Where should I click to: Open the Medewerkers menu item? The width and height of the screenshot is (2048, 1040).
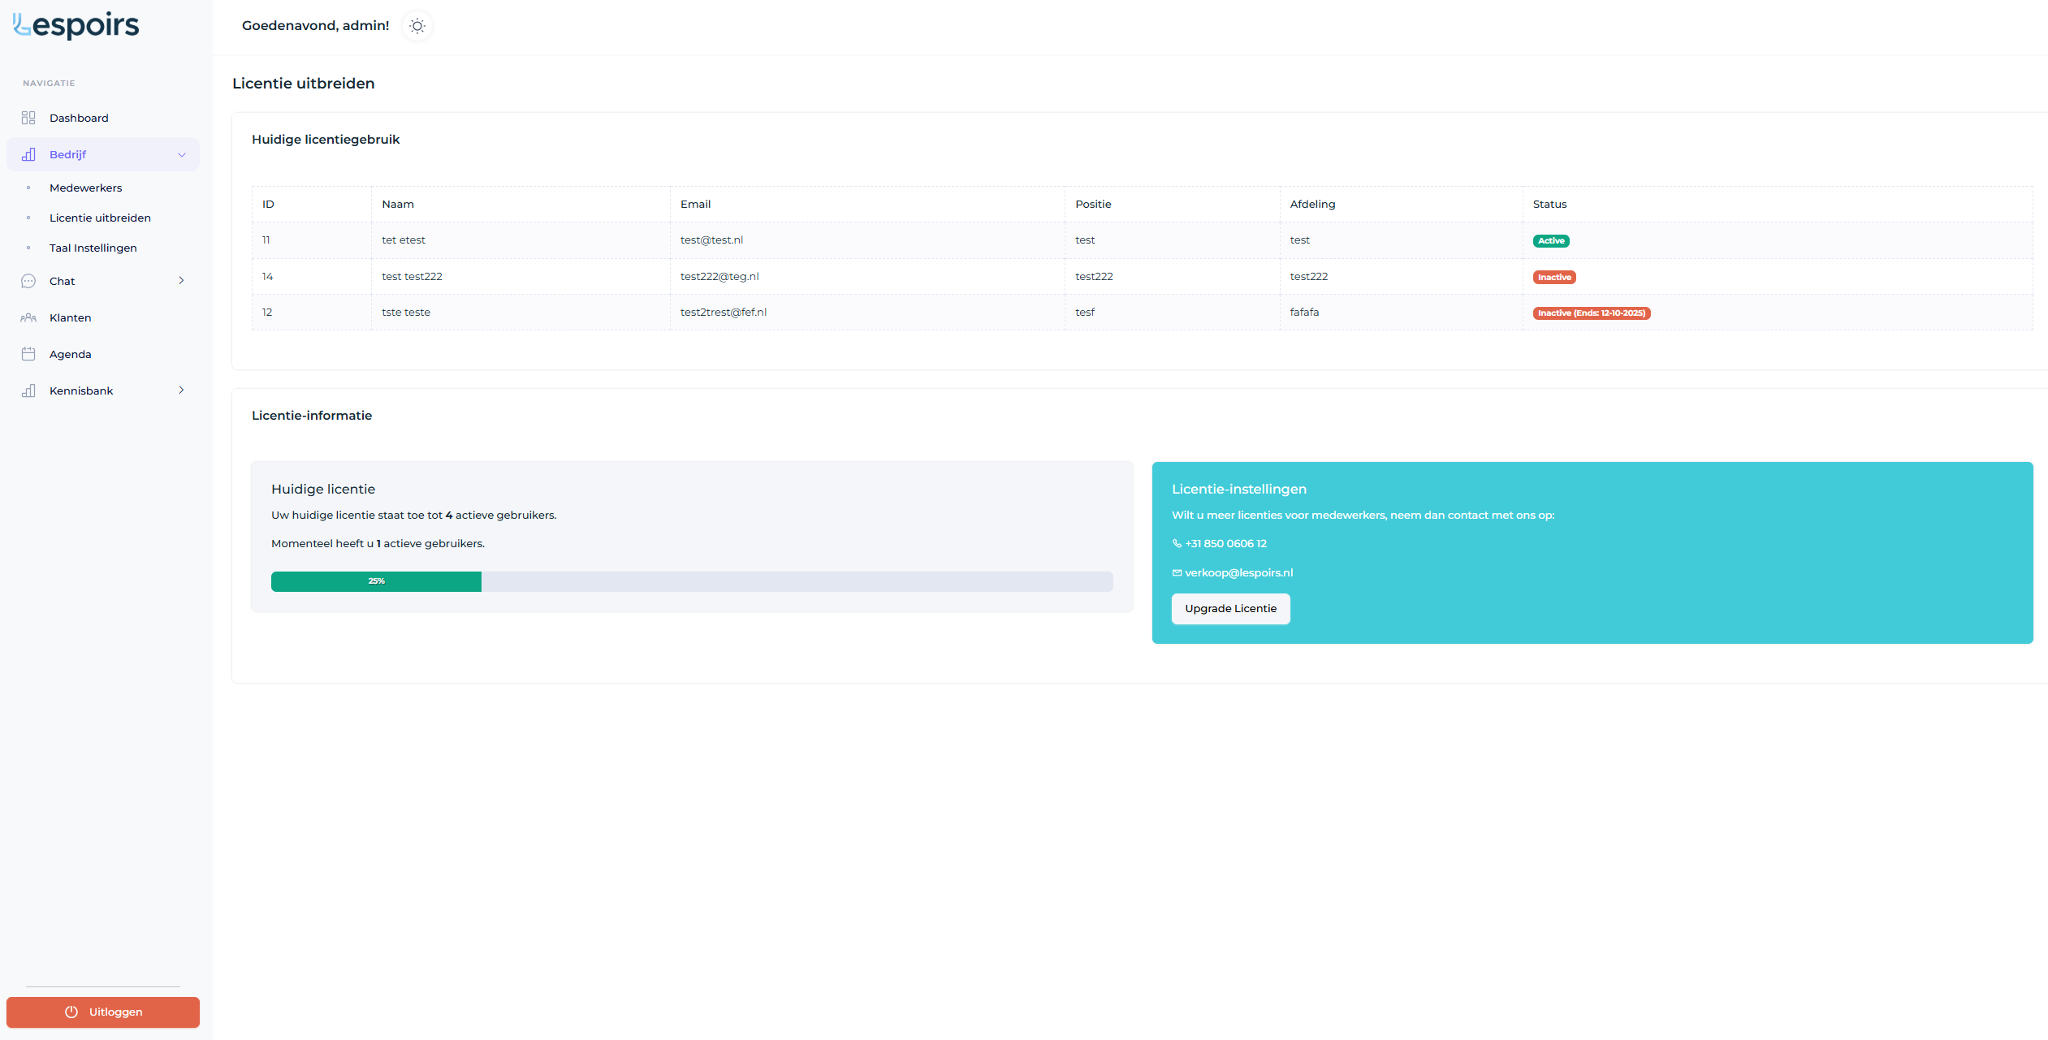pyautogui.click(x=85, y=188)
